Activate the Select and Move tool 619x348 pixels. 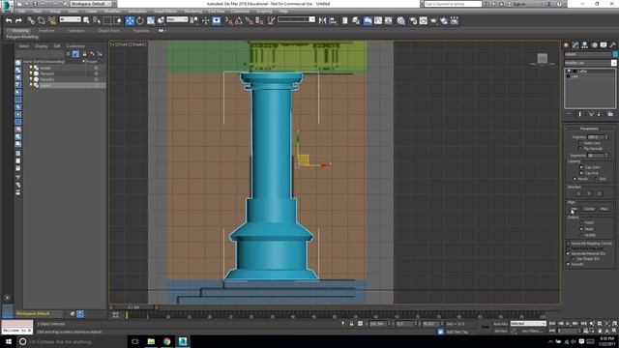[x=130, y=20]
